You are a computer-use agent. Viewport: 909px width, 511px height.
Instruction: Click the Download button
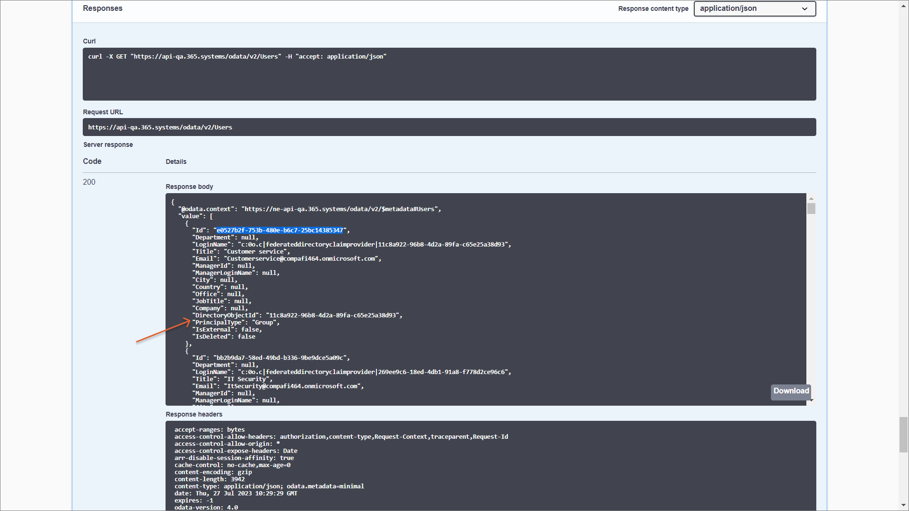[x=791, y=391]
